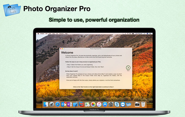Click the 'Photo Organizer Pro' banner title
The height and width of the screenshot is (117, 185).
[x=57, y=9]
